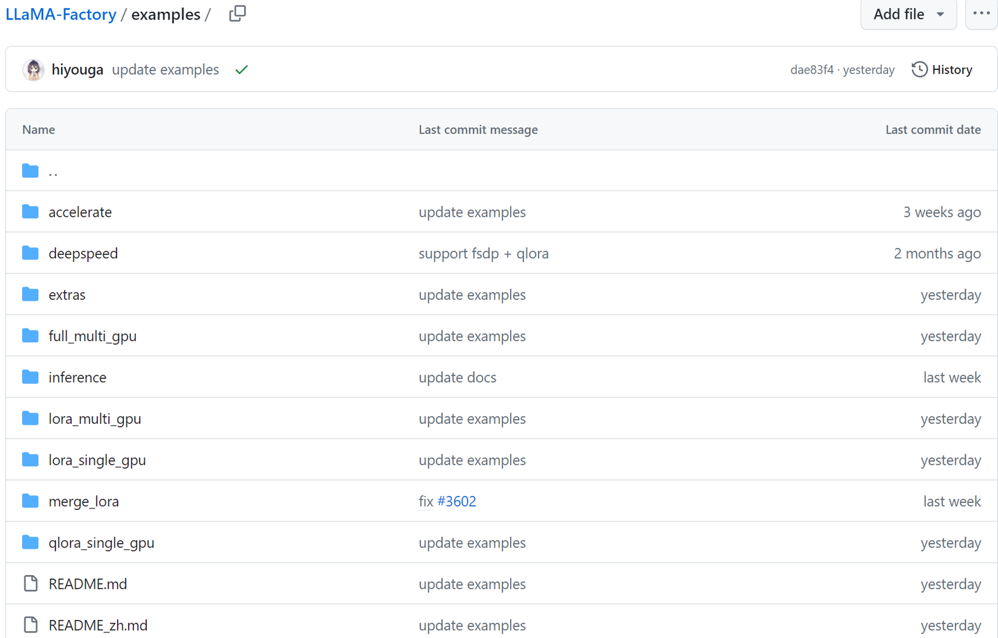The width and height of the screenshot is (998, 638).
Task: Click the file icon beside README.md
Action: pos(30,584)
